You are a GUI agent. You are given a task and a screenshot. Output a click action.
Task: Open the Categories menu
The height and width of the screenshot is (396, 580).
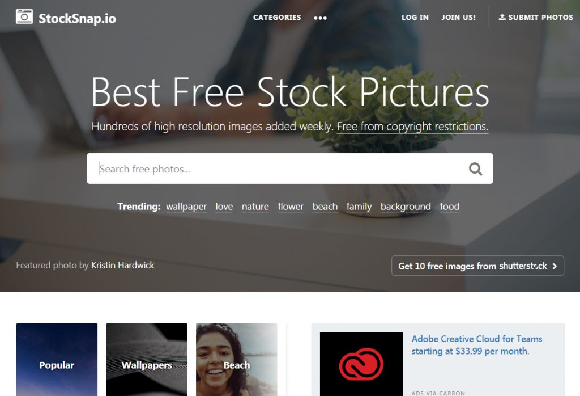(276, 18)
